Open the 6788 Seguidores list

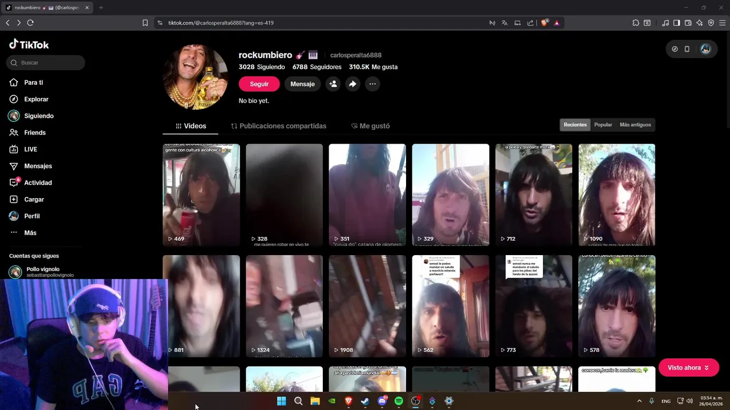tap(317, 67)
